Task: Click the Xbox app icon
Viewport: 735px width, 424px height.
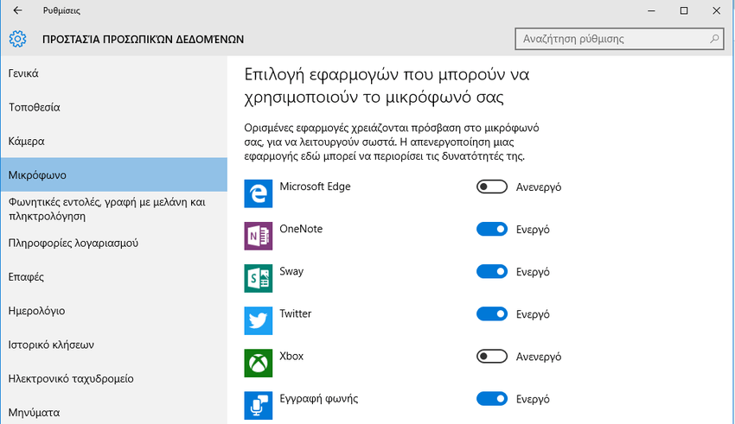Action: click(259, 363)
